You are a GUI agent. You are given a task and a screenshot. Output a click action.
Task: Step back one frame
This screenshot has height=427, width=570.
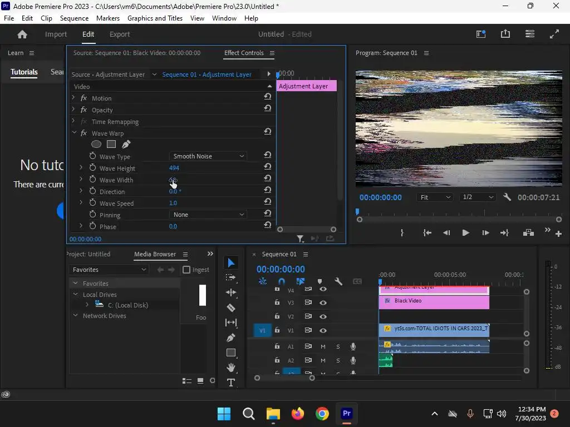(446, 233)
